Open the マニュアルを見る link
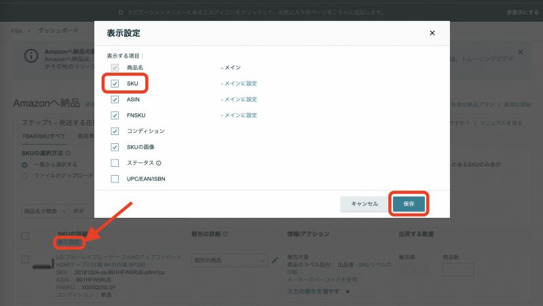The width and height of the screenshot is (543, 306). point(501,123)
